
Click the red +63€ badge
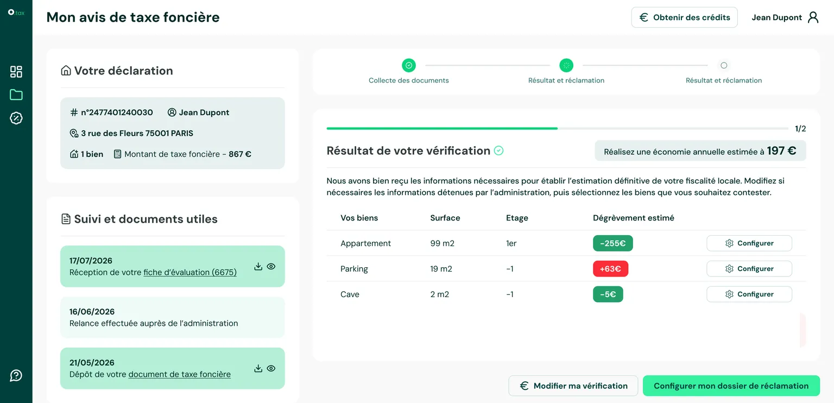(x=611, y=269)
